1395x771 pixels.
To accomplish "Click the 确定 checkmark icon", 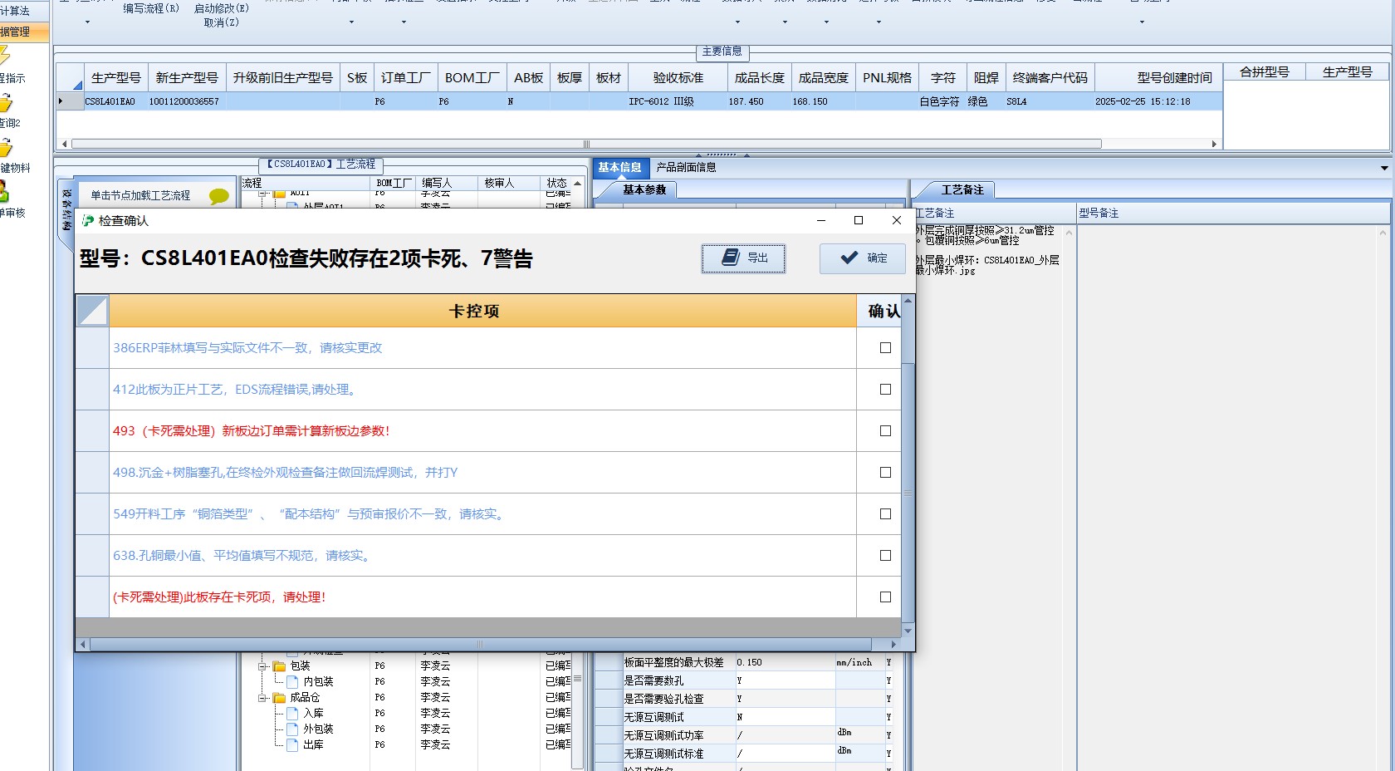I will click(x=849, y=258).
